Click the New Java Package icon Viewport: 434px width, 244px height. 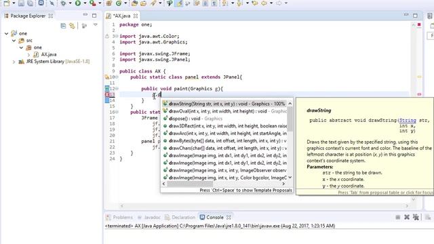[109, 3]
